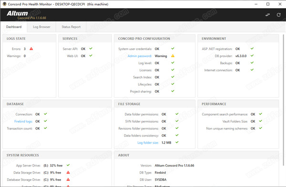
Task: Click the check icon for Licenses
Action: [173, 70]
